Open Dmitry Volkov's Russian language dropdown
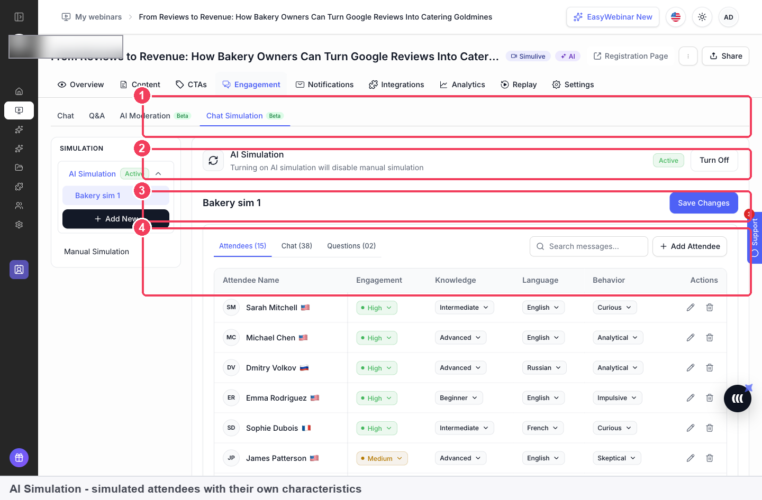The height and width of the screenshot is (500, 762). [544, 368]
